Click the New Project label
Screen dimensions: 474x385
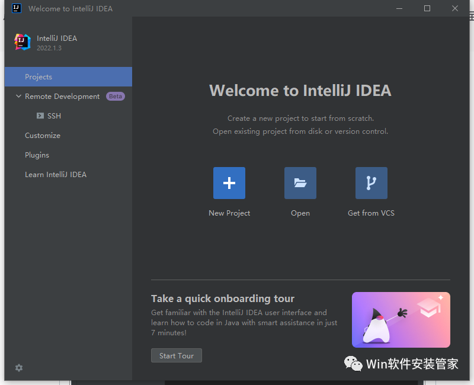coord(229,213)
